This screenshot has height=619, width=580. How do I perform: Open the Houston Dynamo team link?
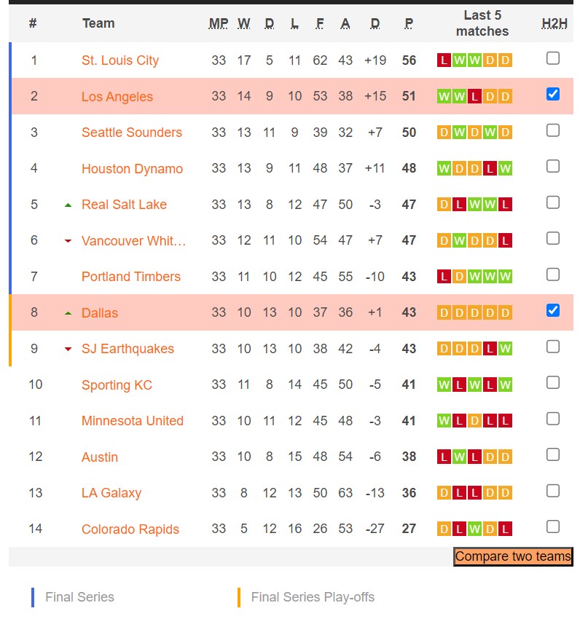coord(132,169)
